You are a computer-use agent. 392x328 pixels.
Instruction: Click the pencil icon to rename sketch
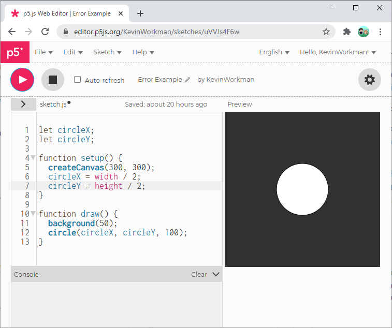click(x=187, y=80)
